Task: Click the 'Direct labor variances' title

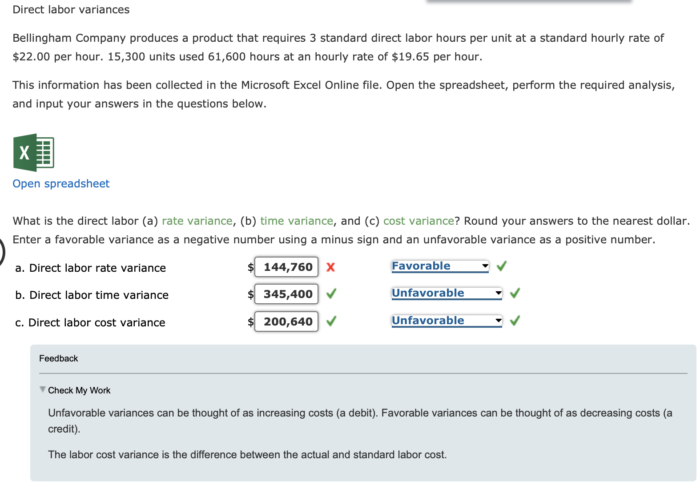Action: pyautogui.click(x=71, y=9)
